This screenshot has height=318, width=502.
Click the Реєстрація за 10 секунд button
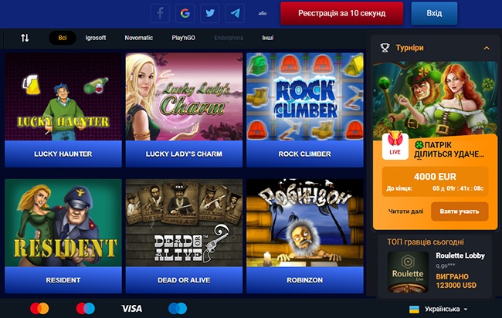click(342, 13)
